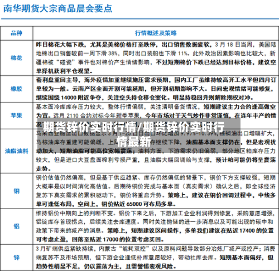Click the 棉花 row label
Viewport: 279px width, 271px height.
point(17,58)
